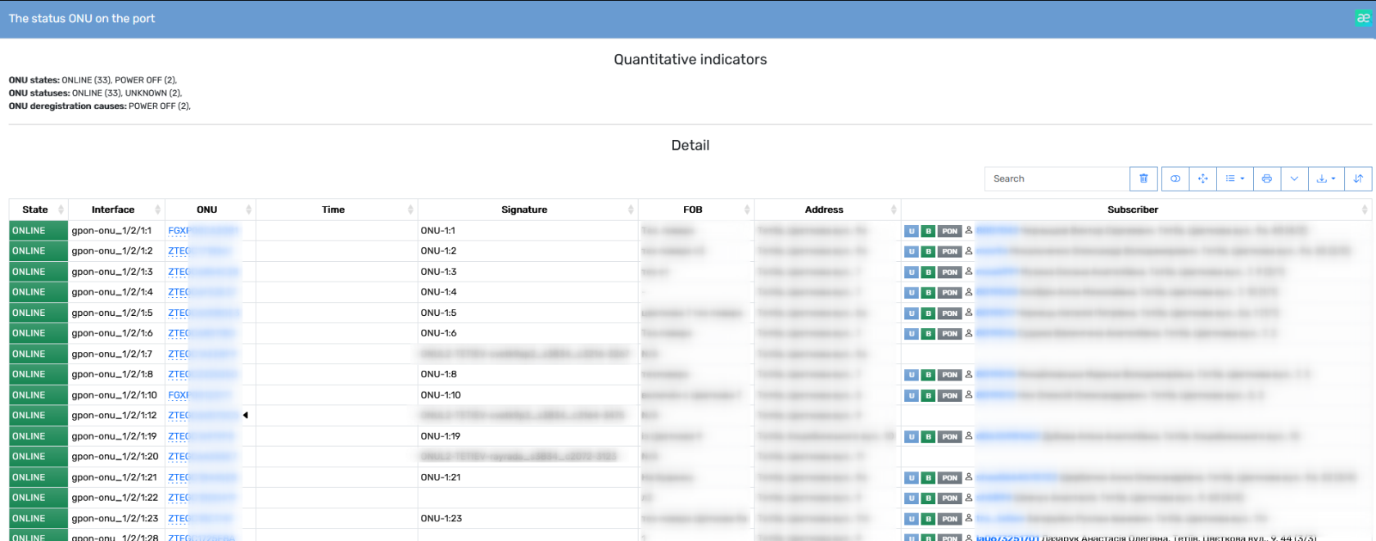Click the four-arrows move icon in toolbar
The width and height of the screenshot is (1376, 541).
pos(1202,178)
